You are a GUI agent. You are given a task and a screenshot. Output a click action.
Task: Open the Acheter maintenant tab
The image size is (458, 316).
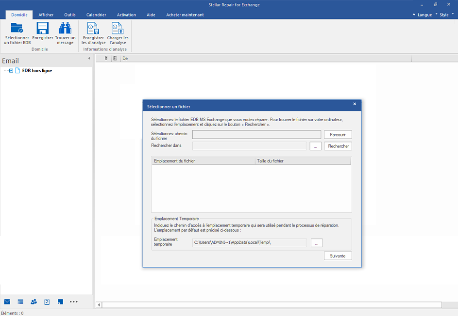click(x=185, y=15)
